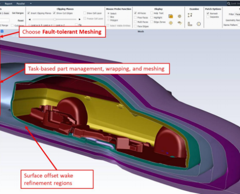The image size is (240, 194).
Task: Select Limit in X radio button
Action: pos(29,25)
